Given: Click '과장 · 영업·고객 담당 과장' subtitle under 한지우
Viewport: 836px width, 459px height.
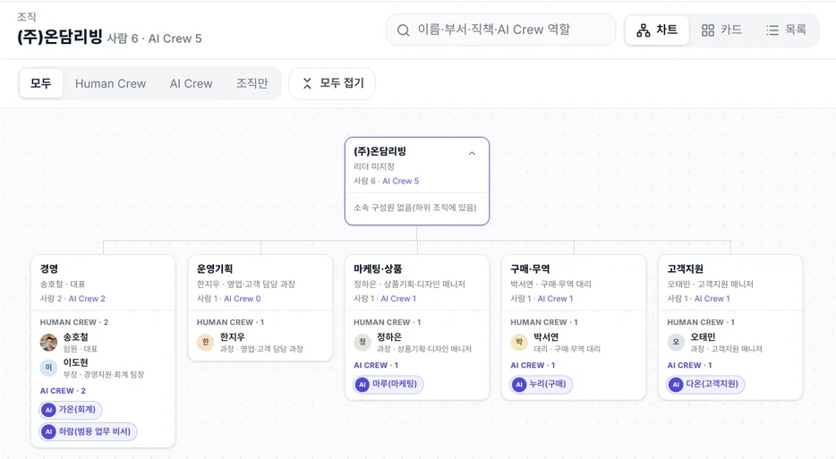Looking at the screenshot, I should (x=261, y=349).
